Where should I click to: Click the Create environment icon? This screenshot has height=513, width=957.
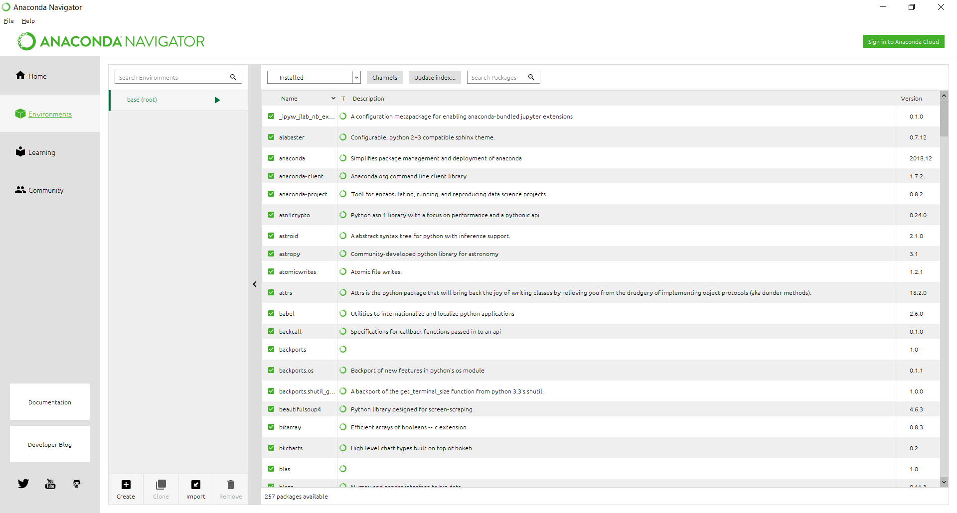[x=126, y=485]
